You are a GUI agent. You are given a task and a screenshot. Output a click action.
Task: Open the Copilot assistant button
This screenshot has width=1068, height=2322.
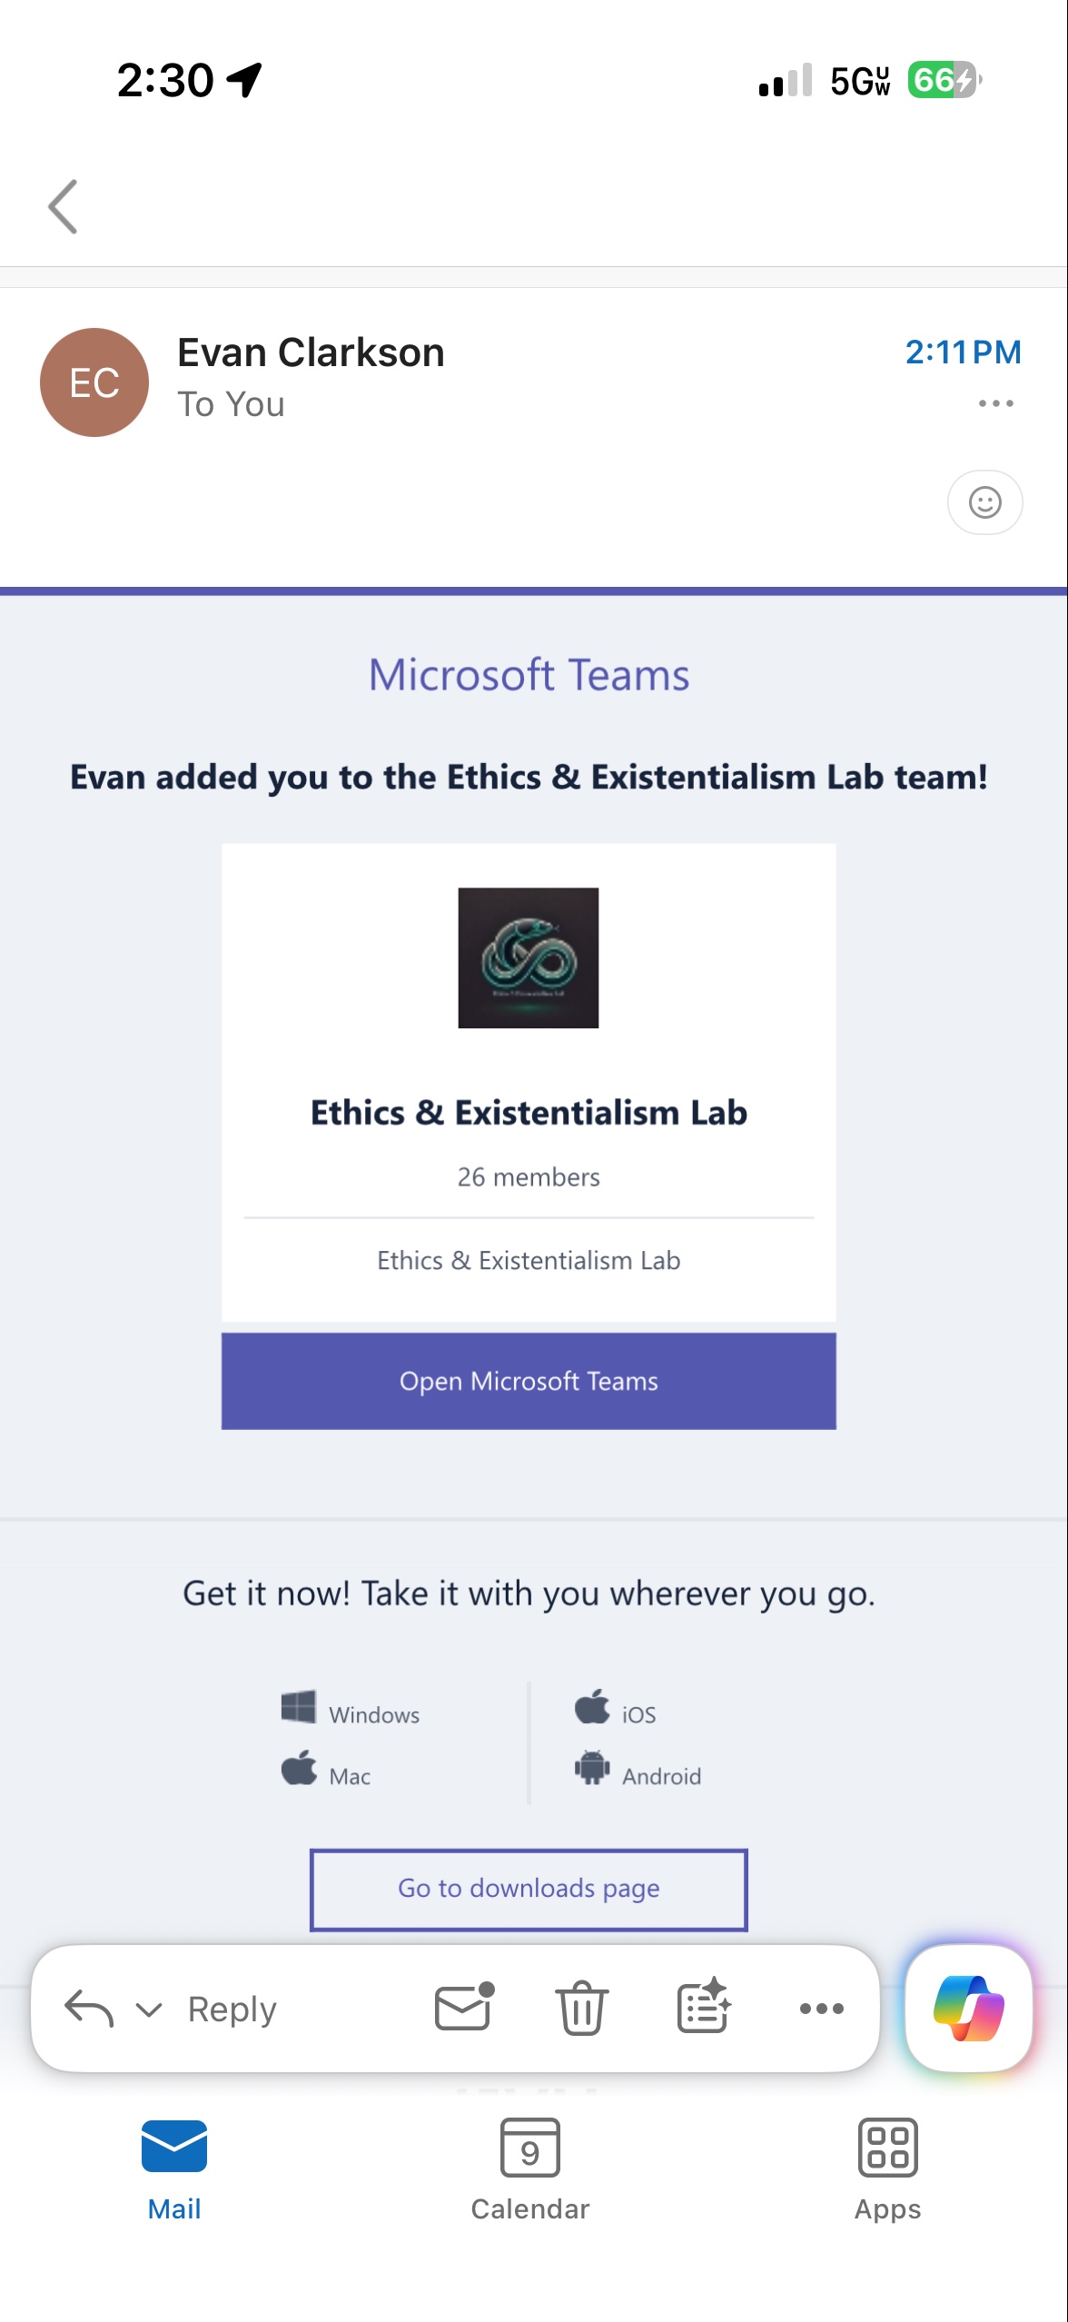click(x=969, y=2008)
